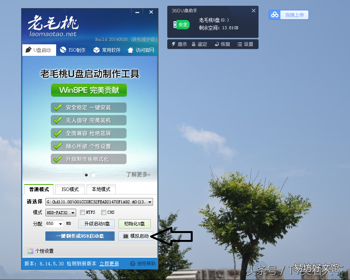Click 一键制作成USB启动盘 button

point(80,236)
